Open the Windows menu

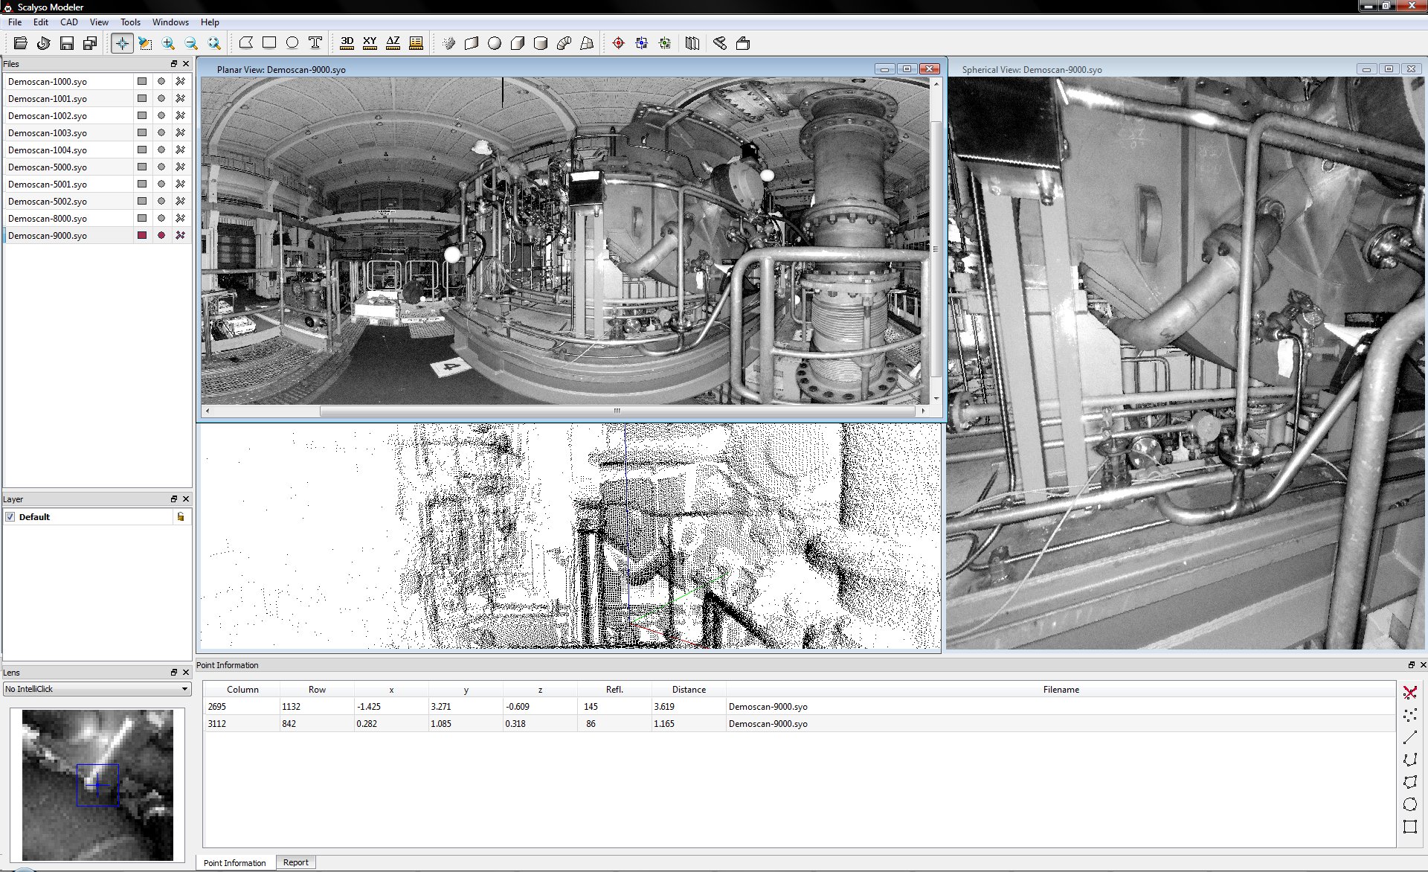[x=170, y=22]
